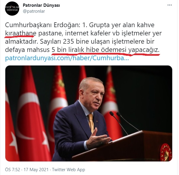Click the underlined phrase 5 bin liralık hibe

[x=75, y=50]
